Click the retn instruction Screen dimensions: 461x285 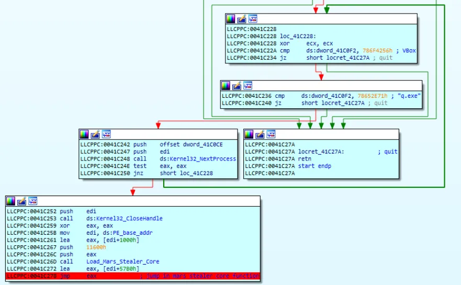305,159
